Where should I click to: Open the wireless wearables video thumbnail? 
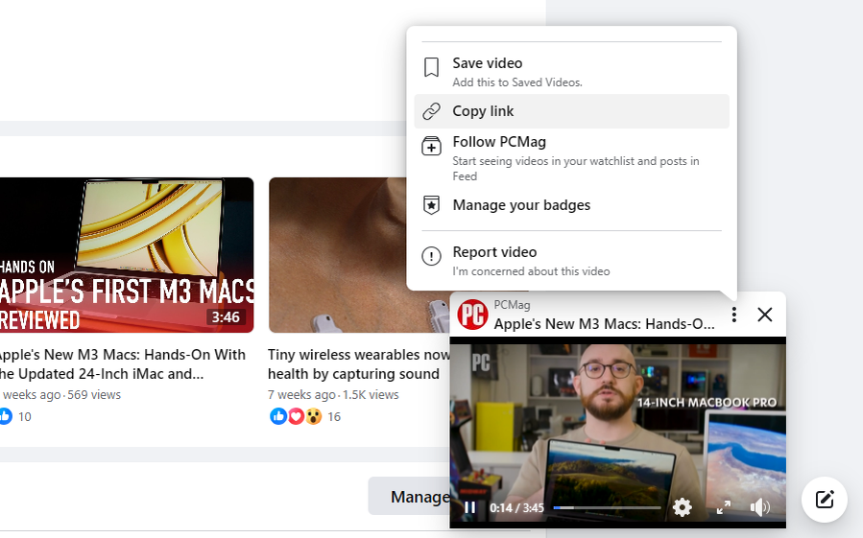(359, 255)
